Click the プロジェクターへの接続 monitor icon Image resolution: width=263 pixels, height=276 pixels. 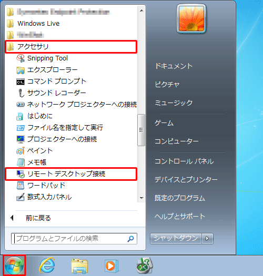pos(21,139)
